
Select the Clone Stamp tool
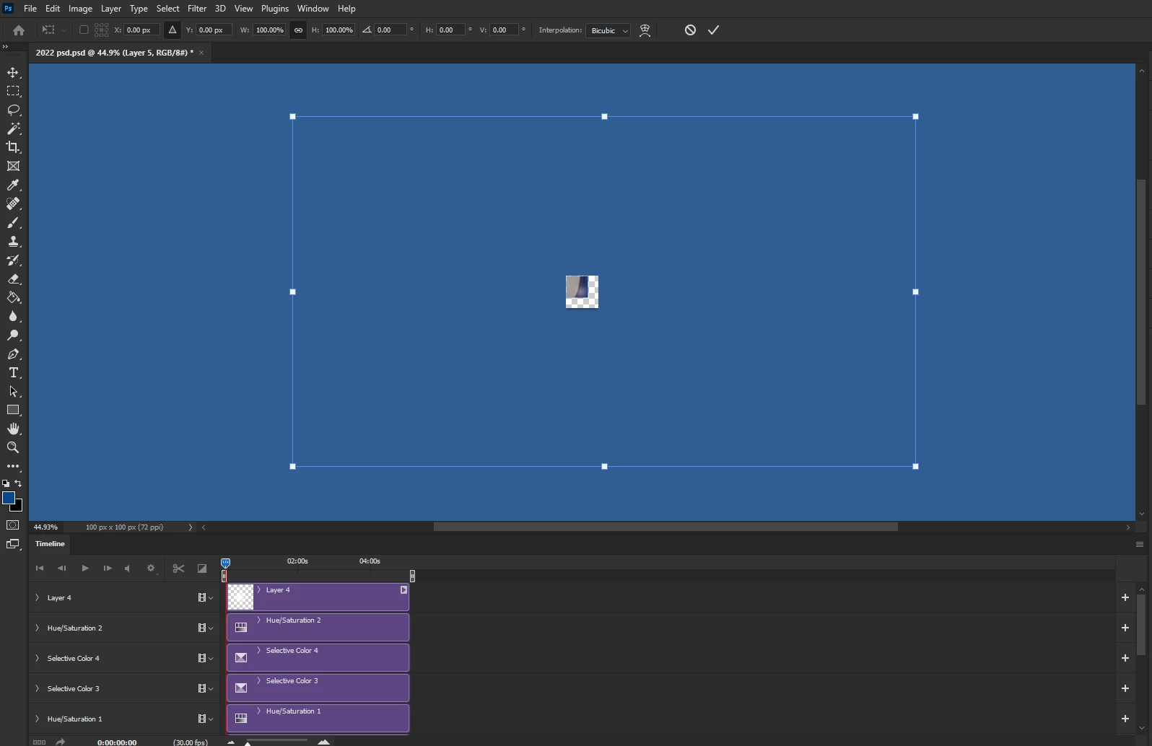tap(13, 241)
